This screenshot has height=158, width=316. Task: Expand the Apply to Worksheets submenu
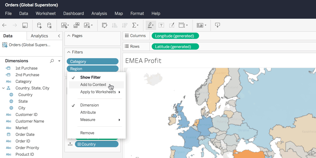coord(98,92)
